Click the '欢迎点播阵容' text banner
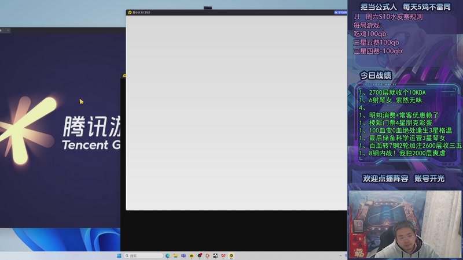 [385, 179]
